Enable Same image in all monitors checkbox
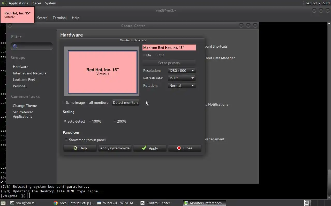Screen dimensions: 331x206 tap(64, 102)
